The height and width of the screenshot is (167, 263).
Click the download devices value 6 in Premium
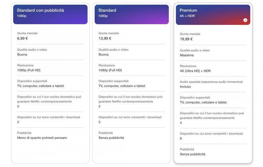(x=181, y=139)
